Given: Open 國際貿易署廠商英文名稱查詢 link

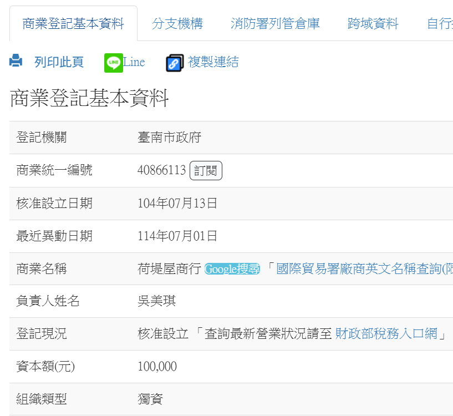Looking at the screenshot, I should [x=364, y=269].
